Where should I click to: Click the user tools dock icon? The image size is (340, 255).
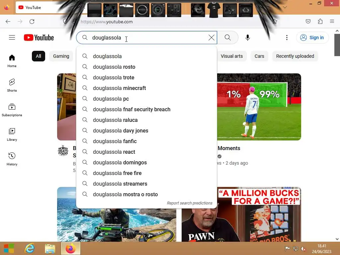point(230,10)
